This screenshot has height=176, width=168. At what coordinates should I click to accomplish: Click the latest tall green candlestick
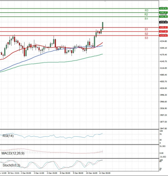tap(103, 25)
